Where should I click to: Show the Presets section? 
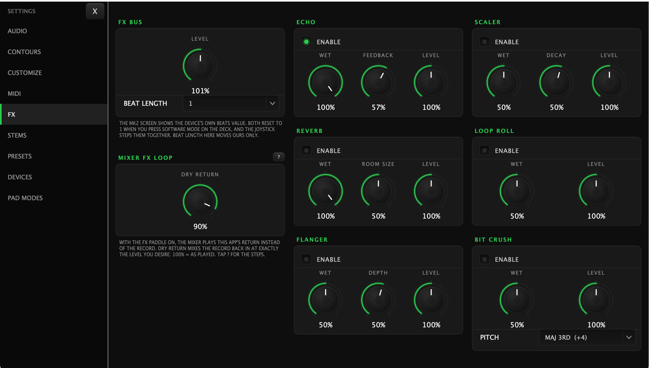[x=54, y=156]
